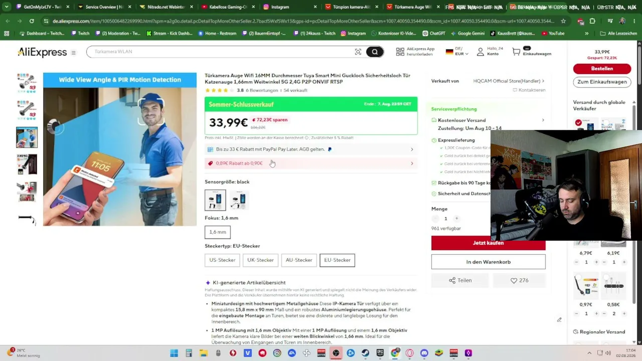Open the DE/EUR language currency dropdown
642x361 pixels.
pyautogui.click(x=457, y=52)
